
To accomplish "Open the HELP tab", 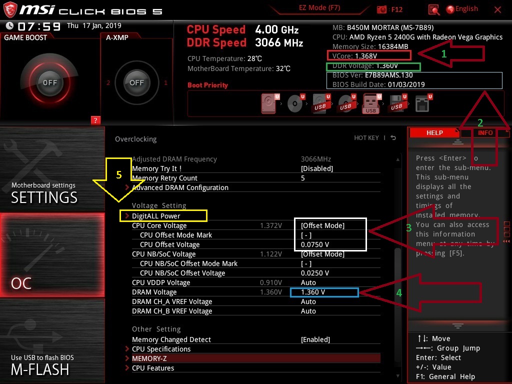I will [x=434, y=132].
